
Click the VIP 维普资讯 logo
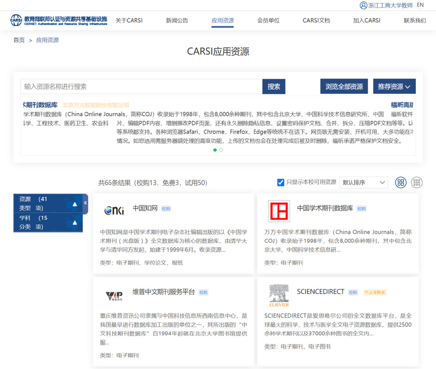click(x=114, y=296)
